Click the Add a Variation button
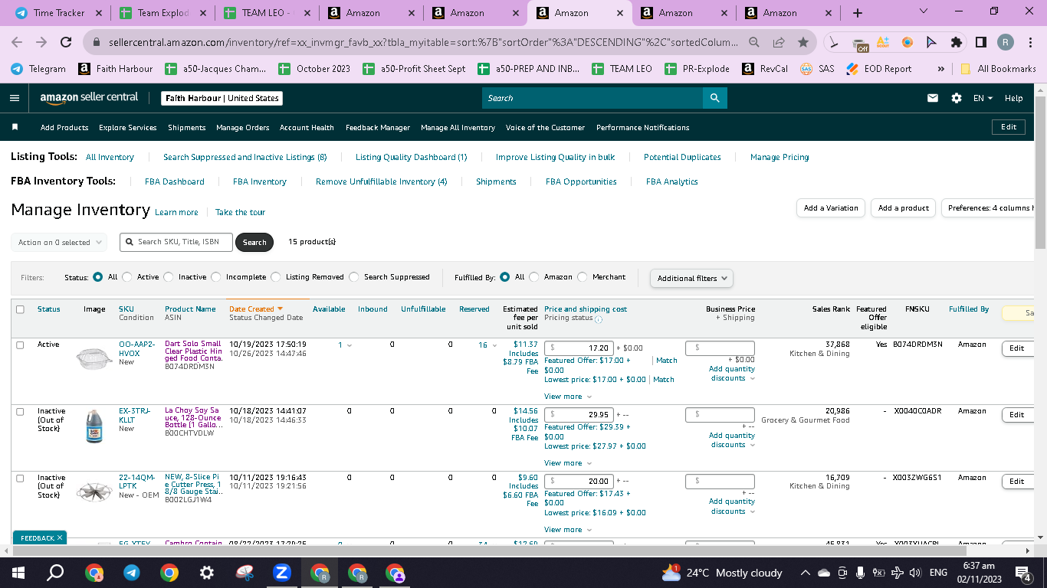This screenshot has height=588, width=1047. coord(831,208)
